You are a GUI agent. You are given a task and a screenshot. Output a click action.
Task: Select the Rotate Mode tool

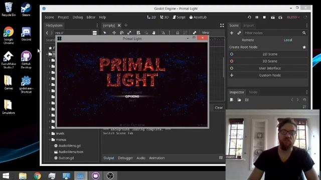pyautogui.click(x=121, y=32)
